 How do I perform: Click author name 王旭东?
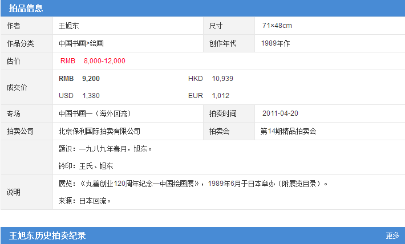(69, 26)
